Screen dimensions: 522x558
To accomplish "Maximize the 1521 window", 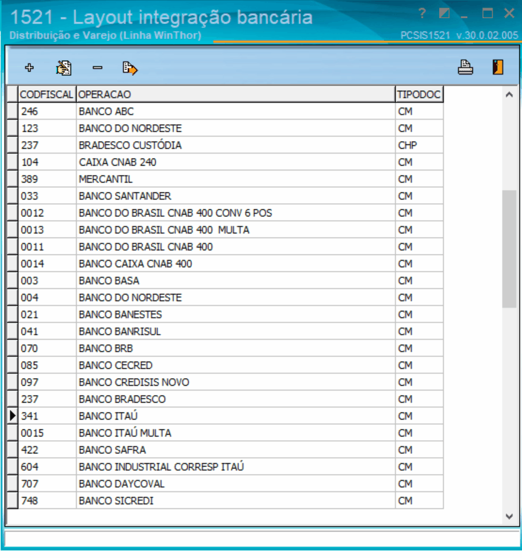I will coord(487,13).
